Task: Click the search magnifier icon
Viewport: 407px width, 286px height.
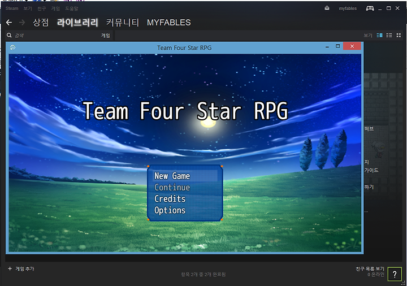Action: (x=9, y=35)
